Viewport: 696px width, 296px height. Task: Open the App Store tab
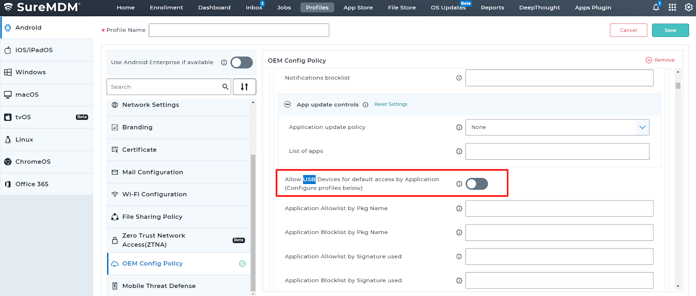coord(358,7)
